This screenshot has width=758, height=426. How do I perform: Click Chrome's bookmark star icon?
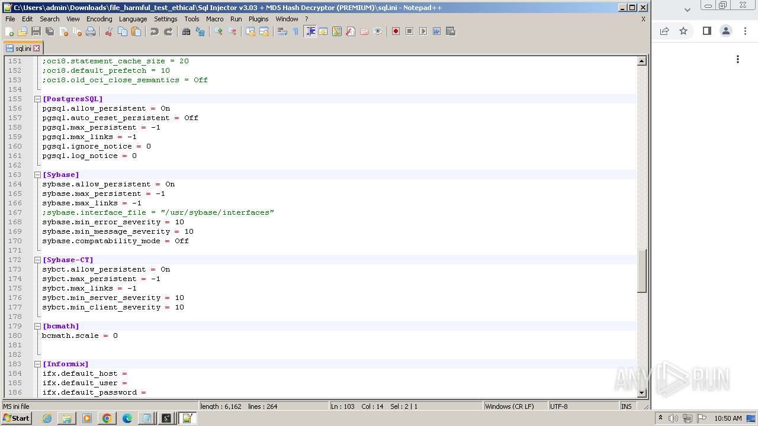pos(683,31)
